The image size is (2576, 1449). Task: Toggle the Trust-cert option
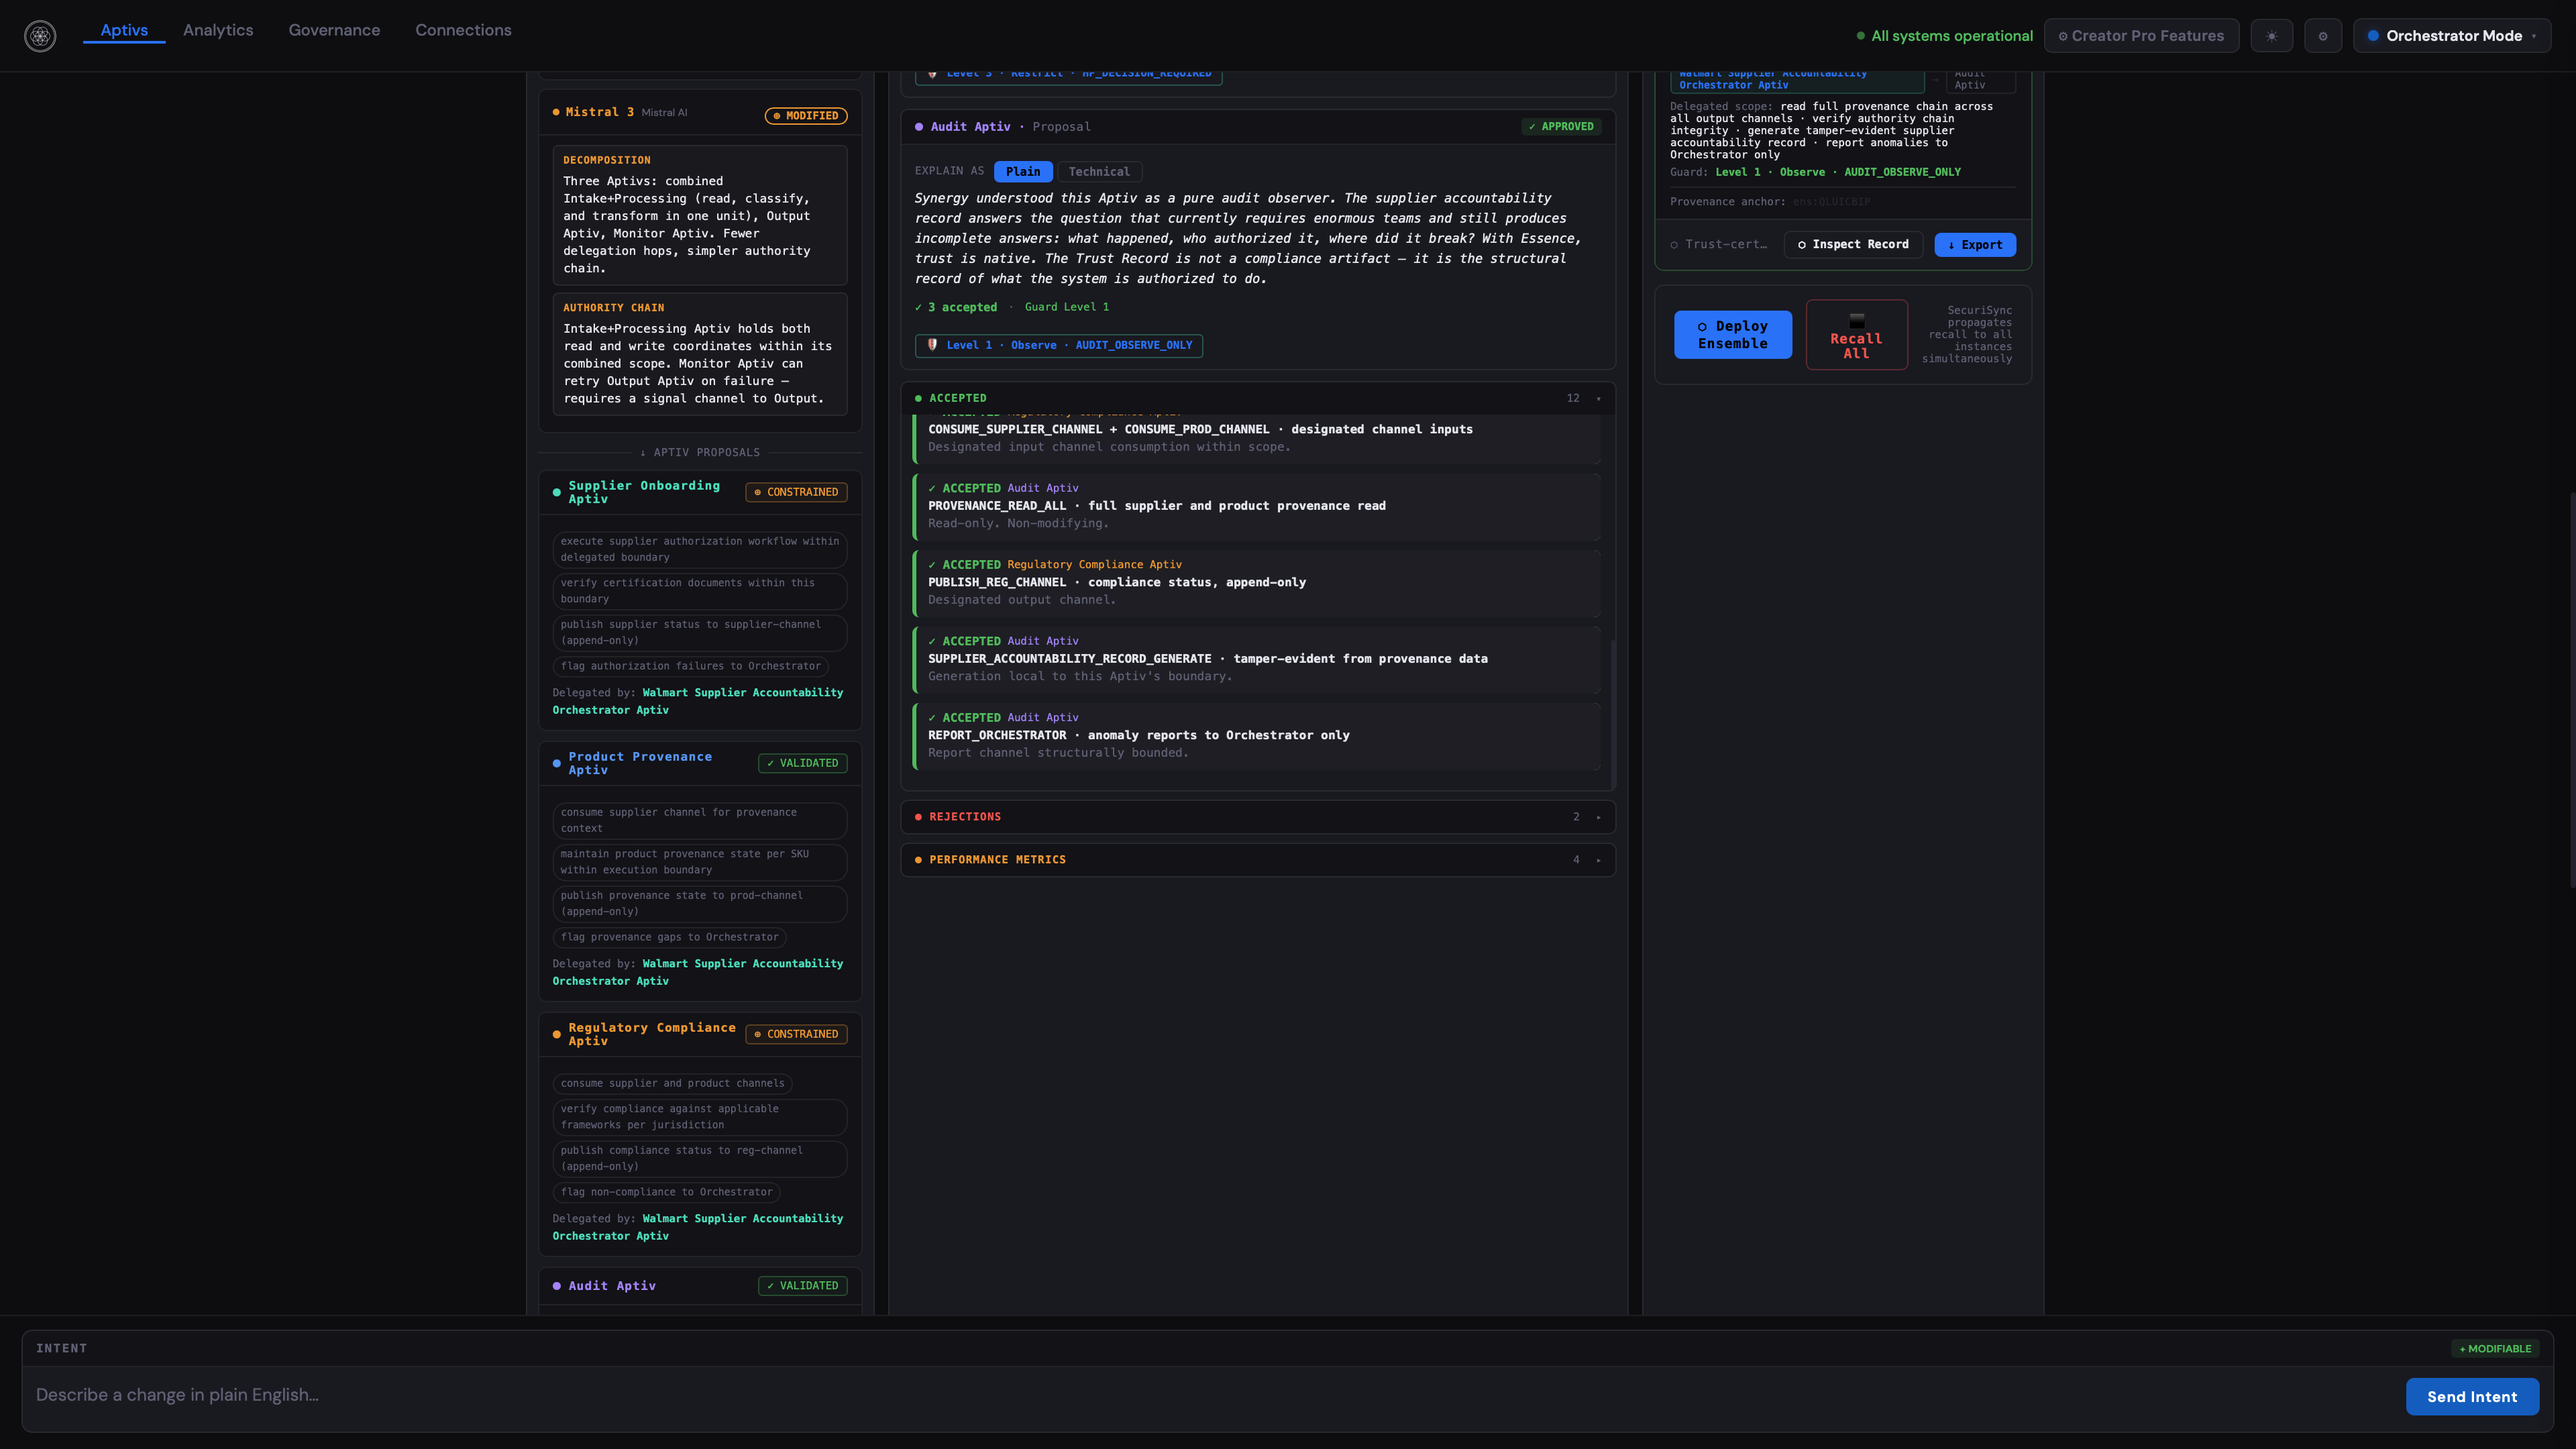(1717, 245)
